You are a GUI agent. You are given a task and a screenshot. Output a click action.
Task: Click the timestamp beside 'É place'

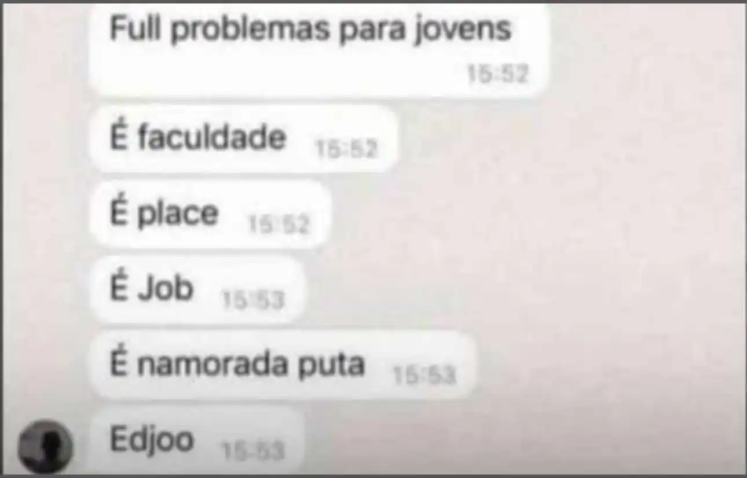point(279,225)
